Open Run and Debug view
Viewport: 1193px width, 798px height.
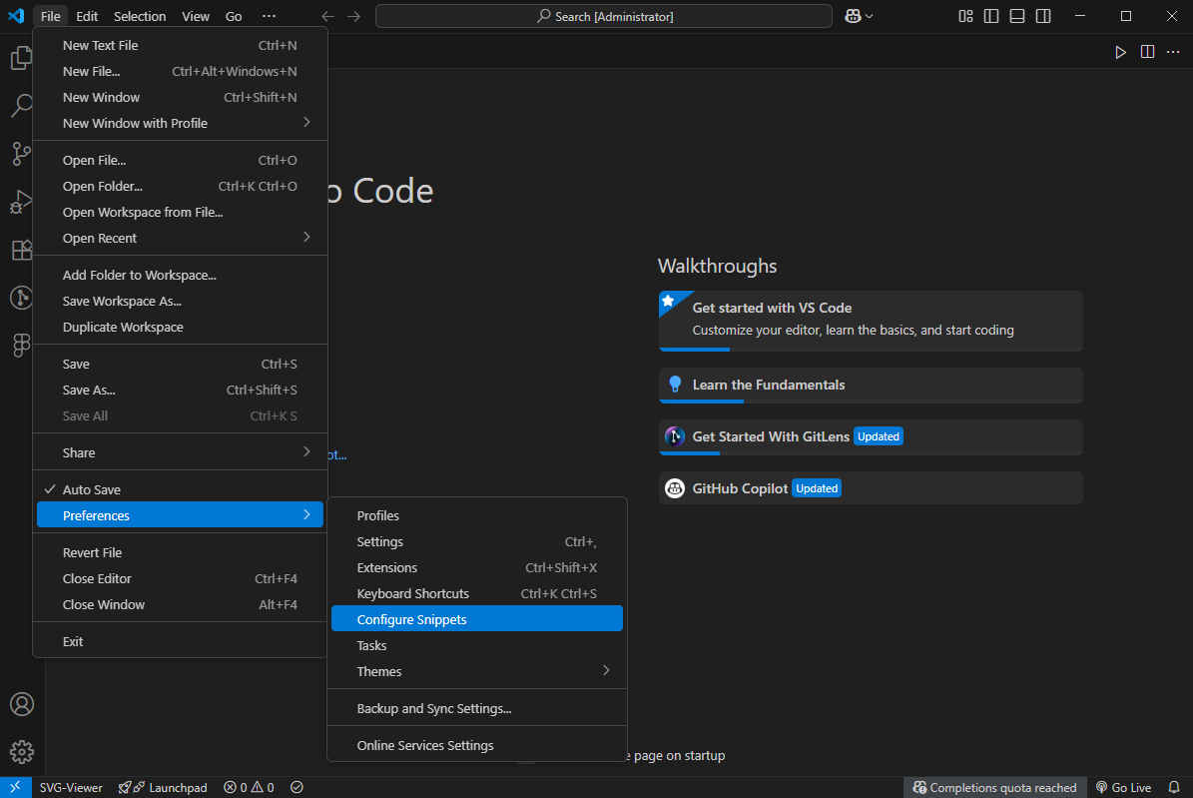[22, 201]
